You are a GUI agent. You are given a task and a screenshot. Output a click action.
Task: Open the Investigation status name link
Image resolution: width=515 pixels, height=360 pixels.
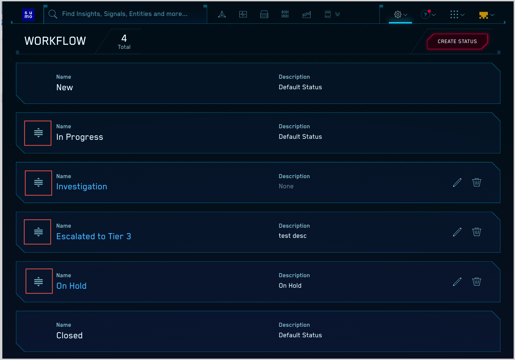[x=81, y=187]
